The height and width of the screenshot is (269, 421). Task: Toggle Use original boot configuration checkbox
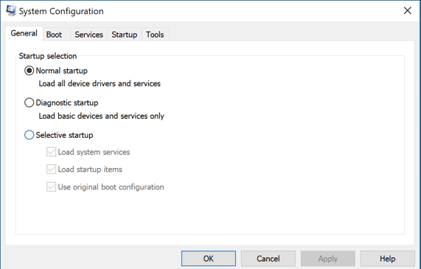[x=51, y=187]
